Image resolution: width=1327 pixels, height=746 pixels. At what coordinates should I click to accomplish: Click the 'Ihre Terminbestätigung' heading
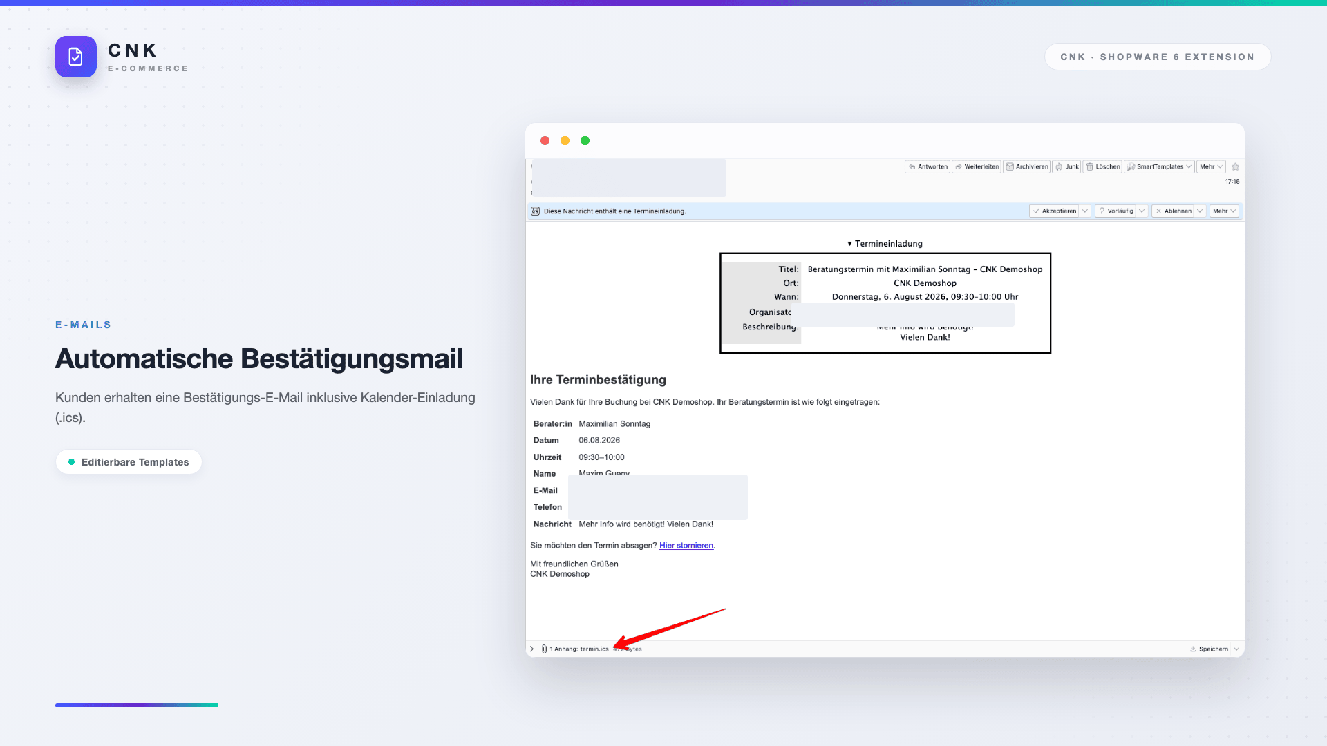coord(598,380)
